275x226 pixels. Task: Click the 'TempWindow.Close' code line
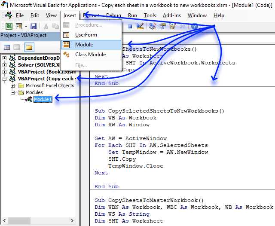(x=136, y=166)
